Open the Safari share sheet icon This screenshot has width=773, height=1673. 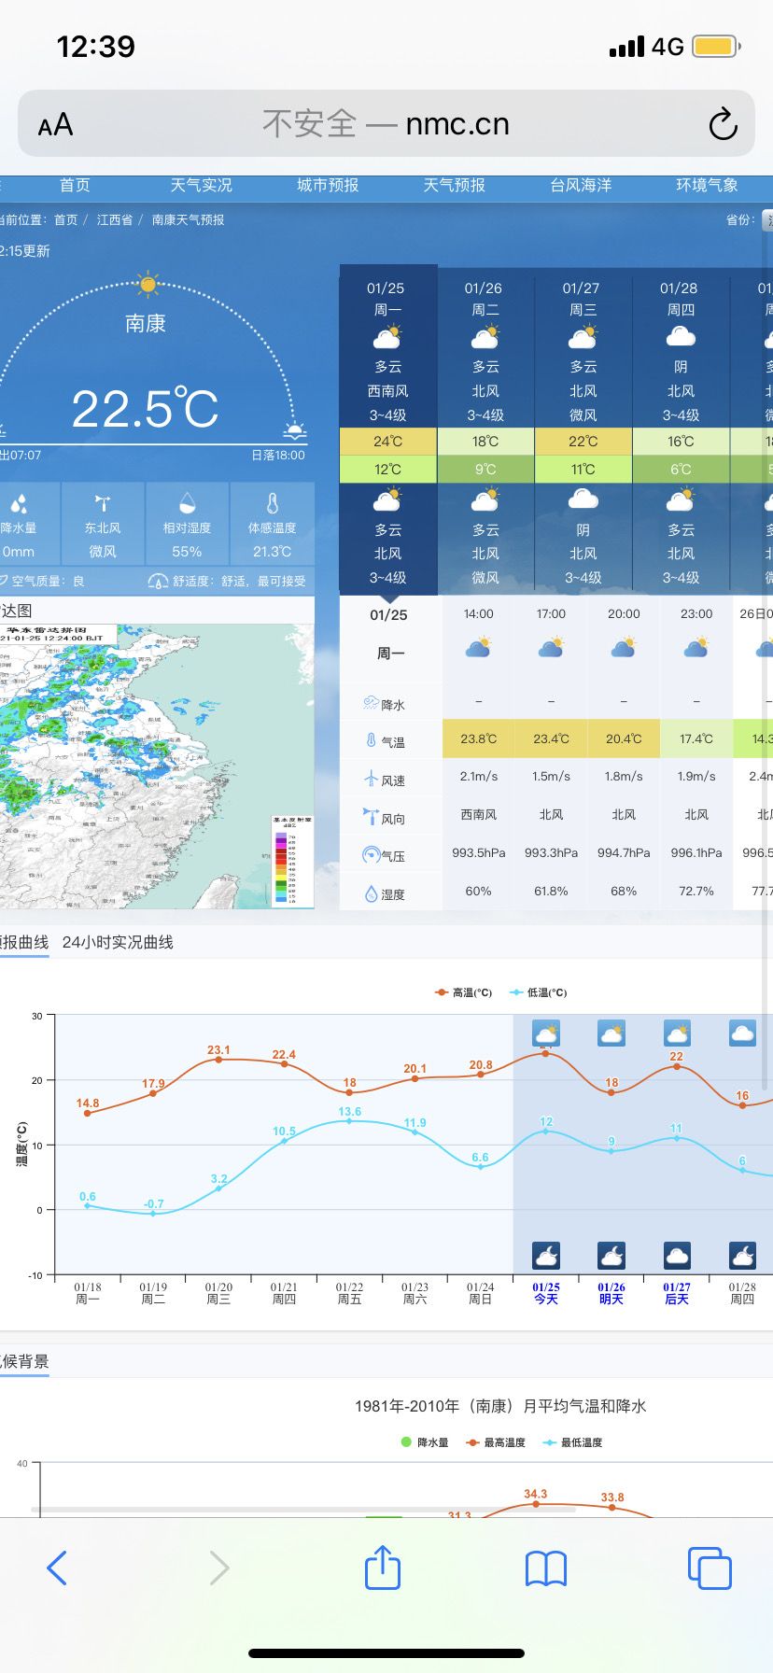tap(383, 1568)
